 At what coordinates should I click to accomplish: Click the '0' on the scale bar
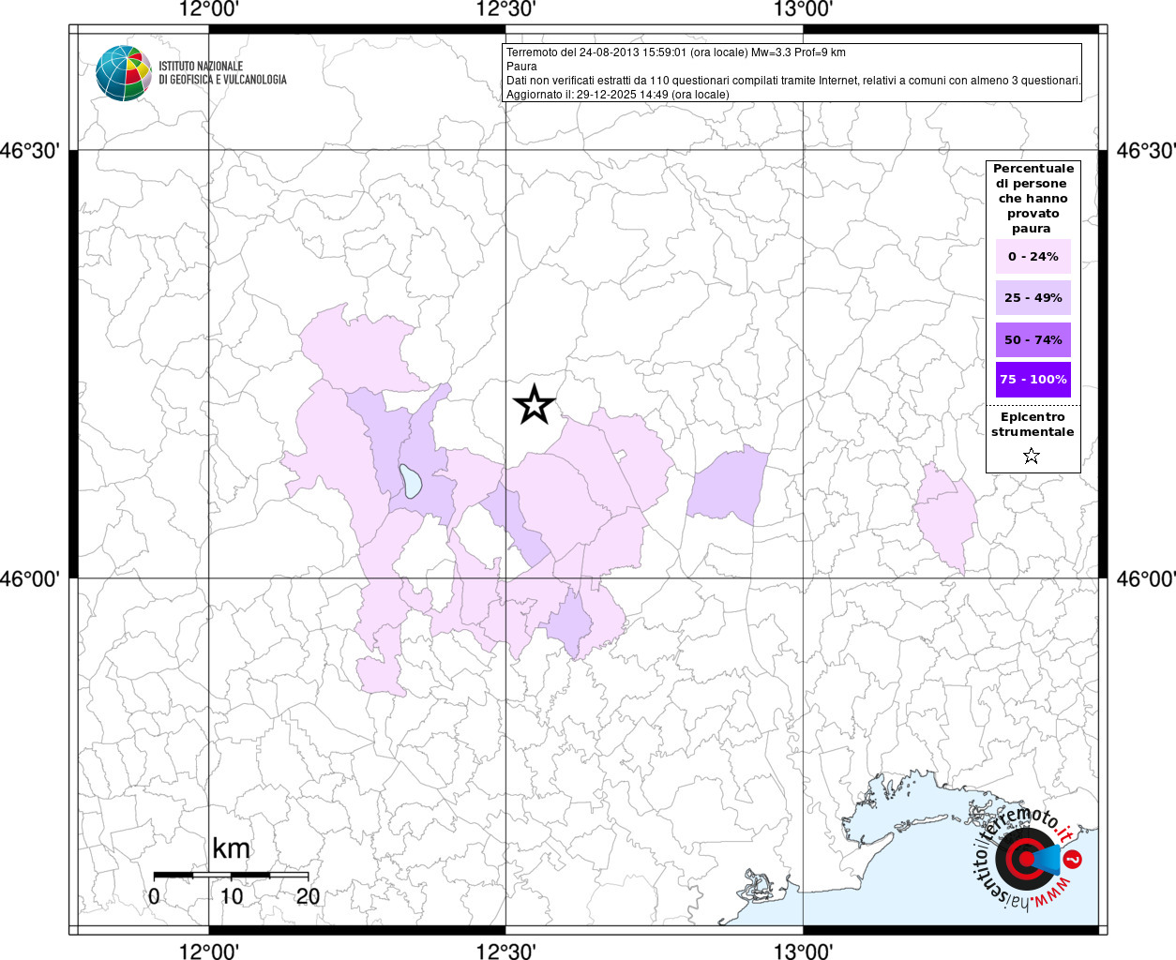(x=154, y=896)
